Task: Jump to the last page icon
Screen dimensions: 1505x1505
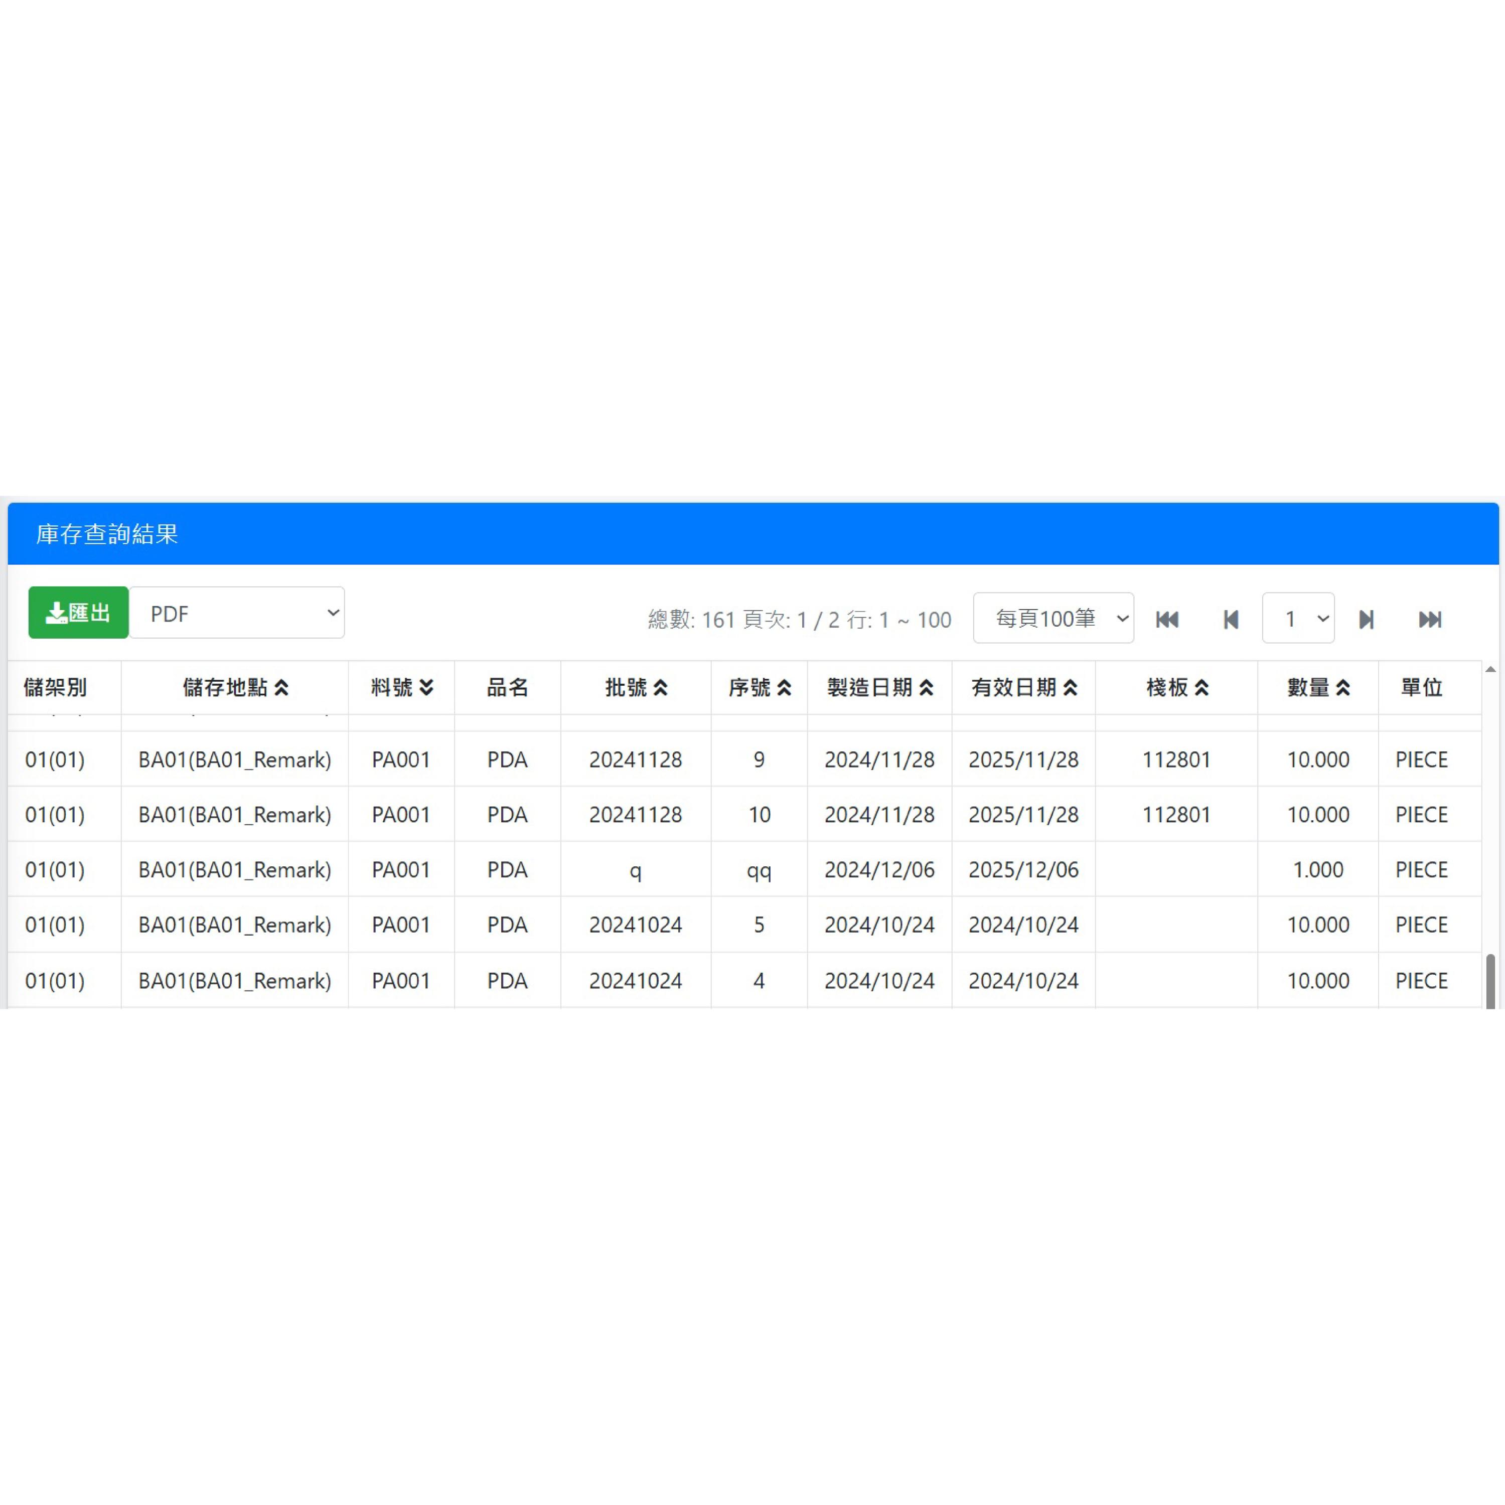Action: [x=1429, y=619]
